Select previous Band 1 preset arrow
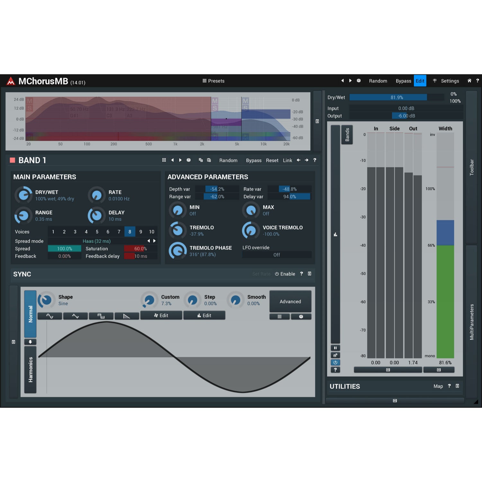The height and width of the screenshot is (482, 482). click(x=172, y=160)
